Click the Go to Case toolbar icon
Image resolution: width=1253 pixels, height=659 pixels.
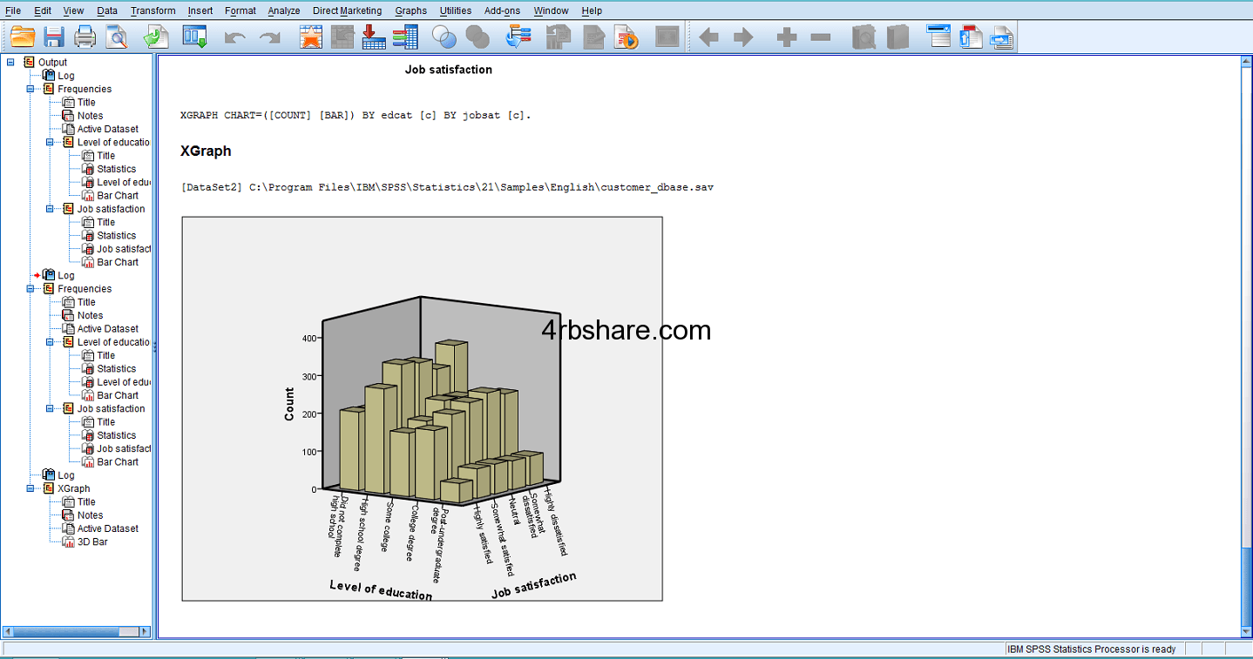342,37
